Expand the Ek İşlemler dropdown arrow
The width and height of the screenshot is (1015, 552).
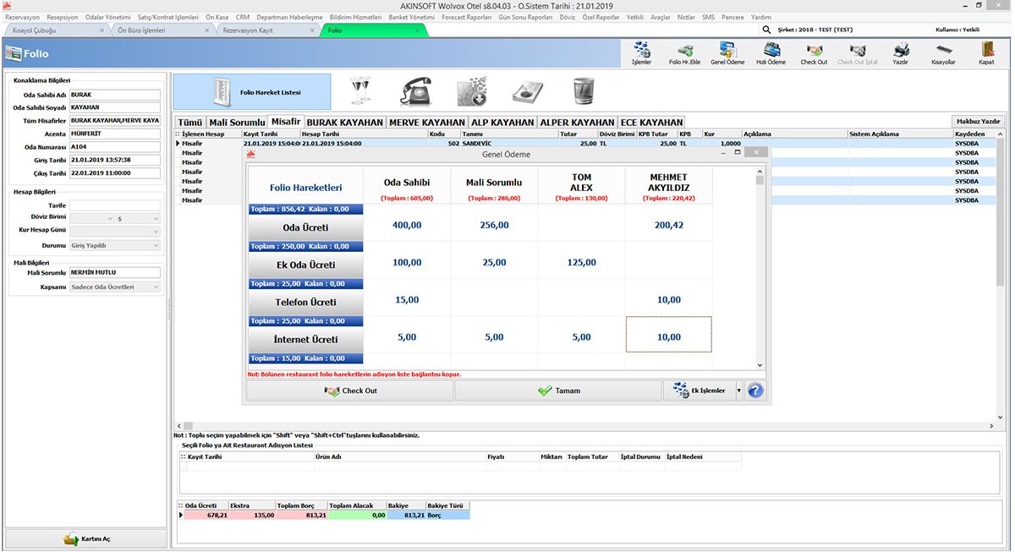pos(738,391)
